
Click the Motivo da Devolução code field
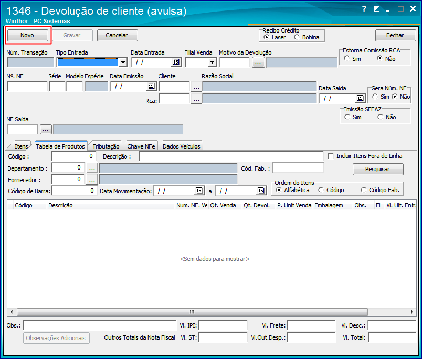[x=235, y=62]
